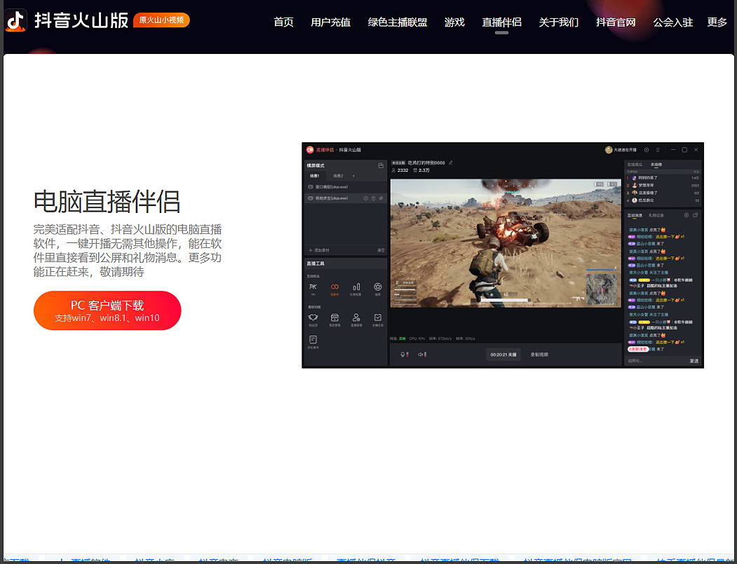Click the 发送 send button in preview chat
The height and width of the screenshot is (564, 737).
(x=694, y=361)
